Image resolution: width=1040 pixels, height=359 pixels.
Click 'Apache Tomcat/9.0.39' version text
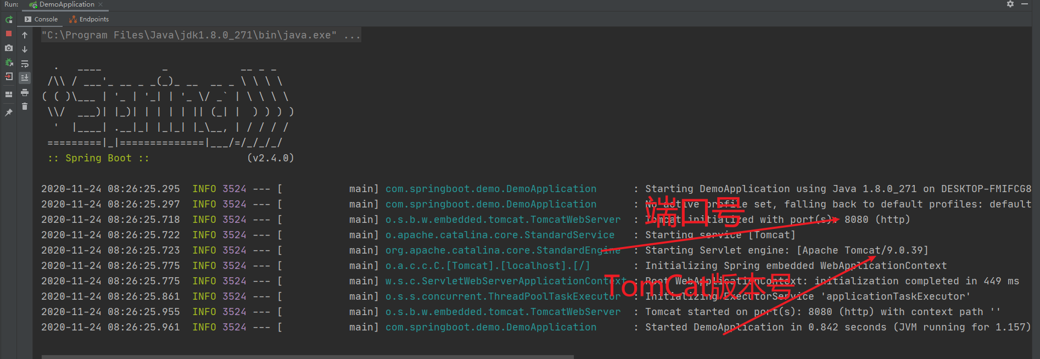(862, 250)
